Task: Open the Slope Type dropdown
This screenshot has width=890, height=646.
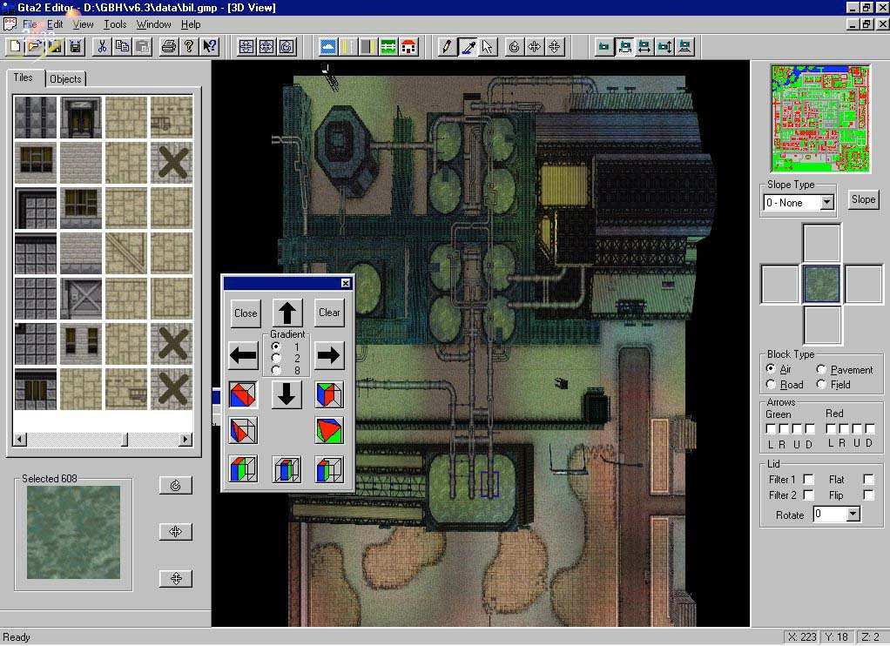Action: pyautogui.click(x=827, y=203)
